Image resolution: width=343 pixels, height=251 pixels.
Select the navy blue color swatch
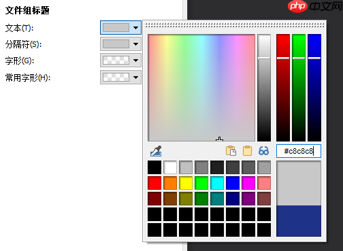point(233,199)
